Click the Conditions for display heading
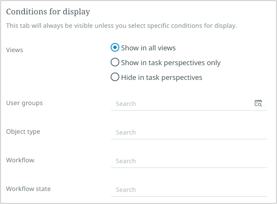 coord(48,12)
